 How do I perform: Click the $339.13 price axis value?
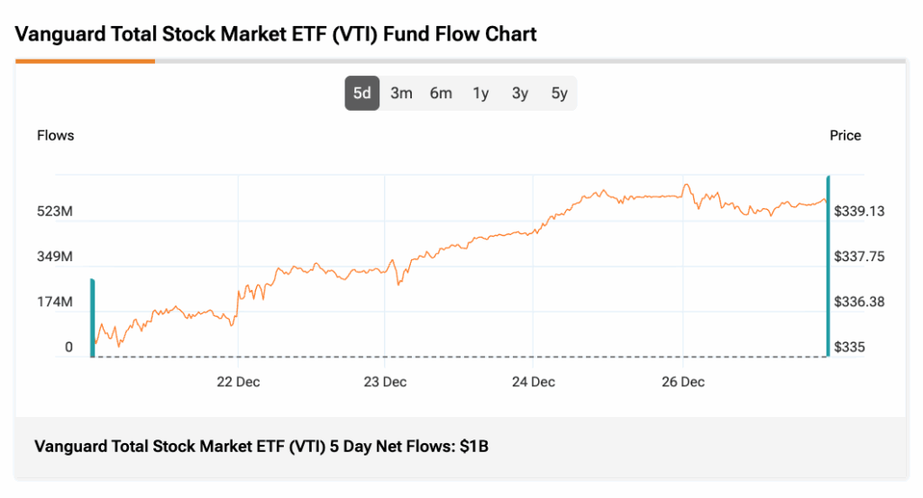(859, 212)
